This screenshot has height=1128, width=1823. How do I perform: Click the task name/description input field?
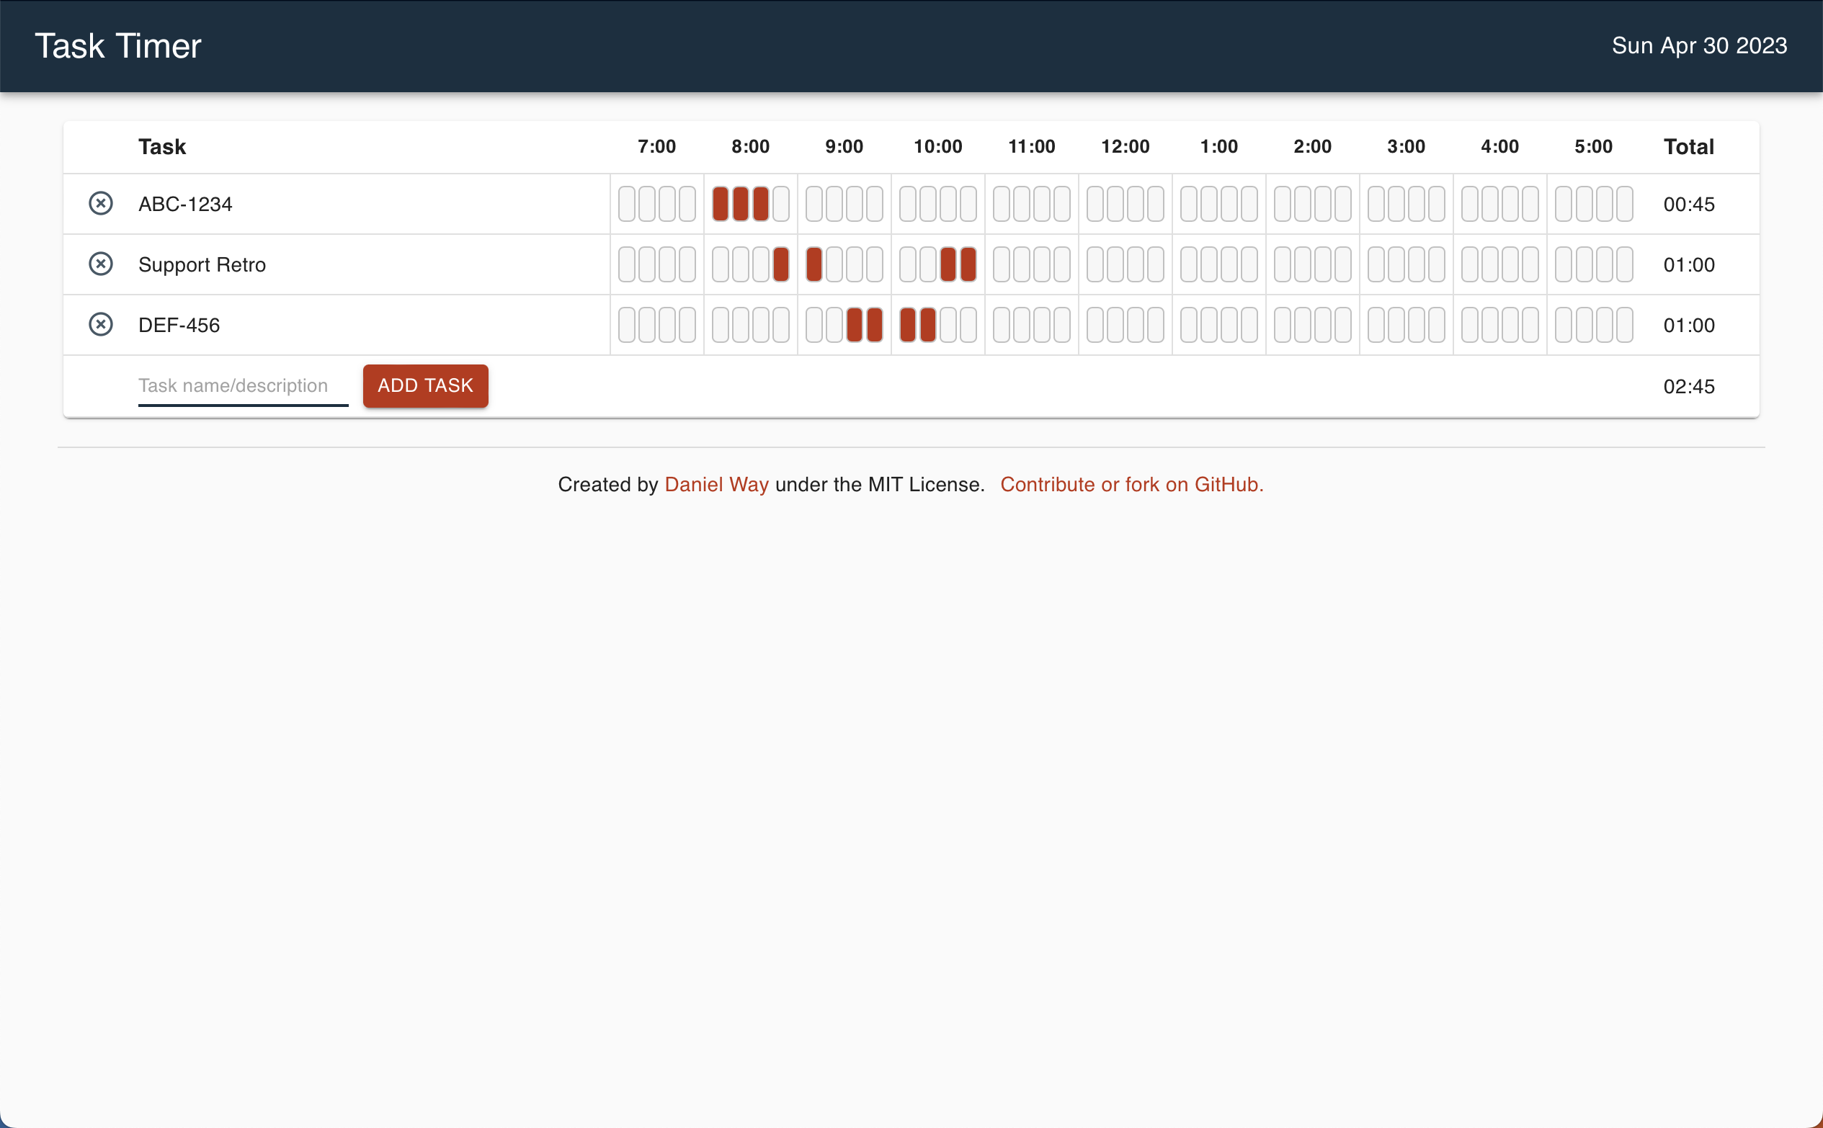click(x=242, y=385)
